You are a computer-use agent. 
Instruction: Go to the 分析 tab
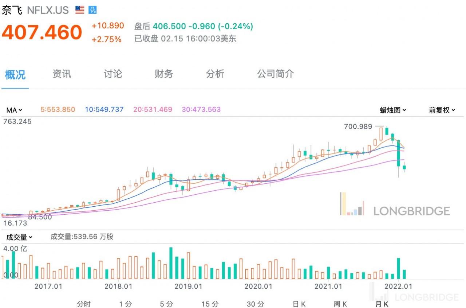(x=215, y=74)
